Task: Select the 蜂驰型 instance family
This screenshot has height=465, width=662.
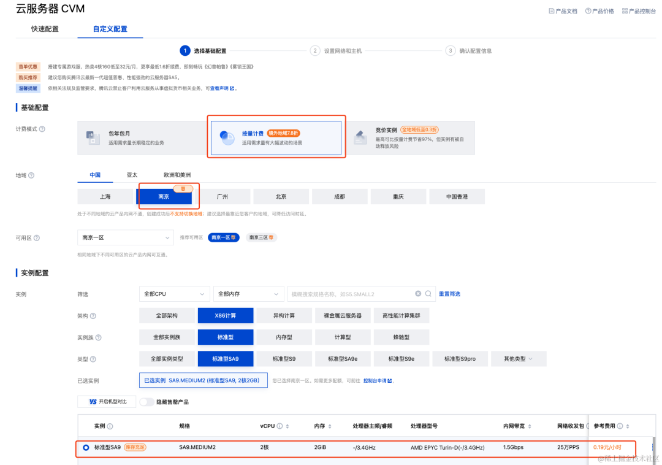Action: click(x=401, y=337)
